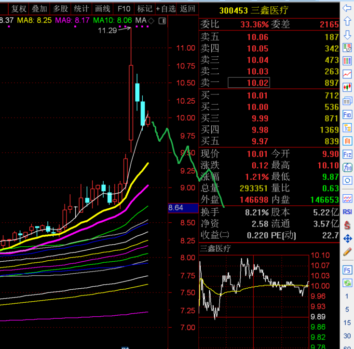Select the RSI indicator icon
354x349 pixels.
point(347,212)
